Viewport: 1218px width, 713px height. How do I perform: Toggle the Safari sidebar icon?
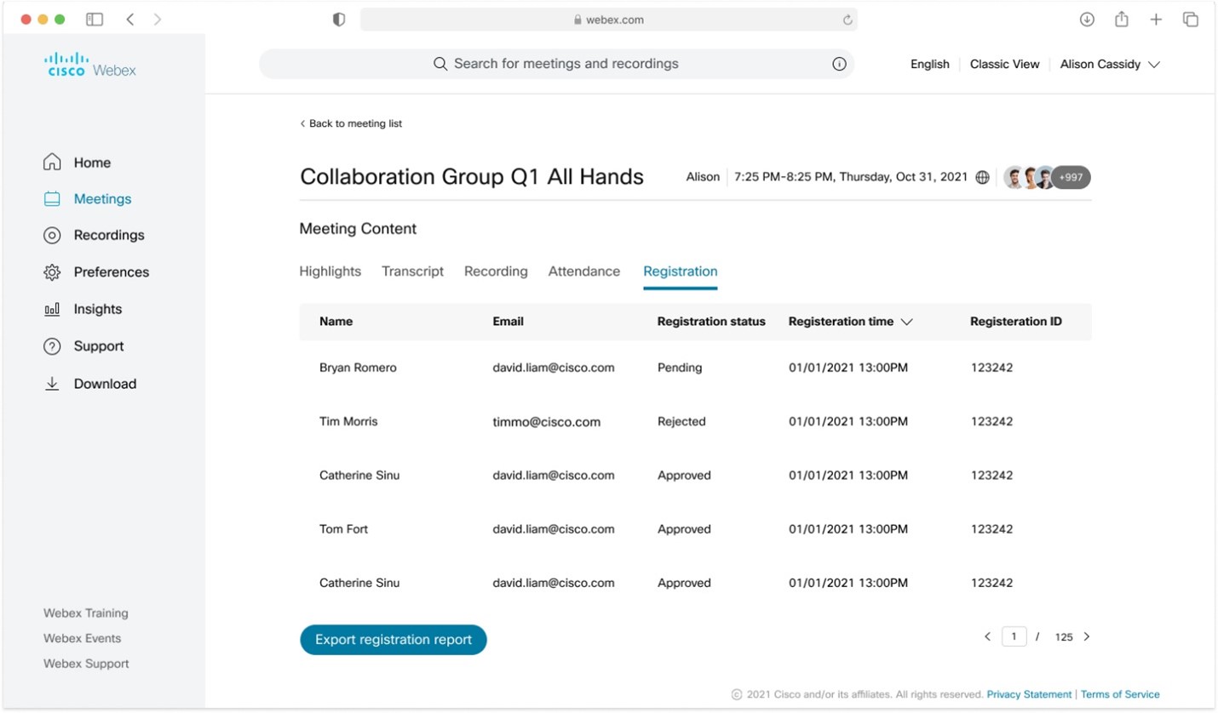click(x=95, y=20)
